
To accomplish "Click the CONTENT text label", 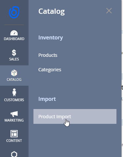I will (x=14, y=141).
